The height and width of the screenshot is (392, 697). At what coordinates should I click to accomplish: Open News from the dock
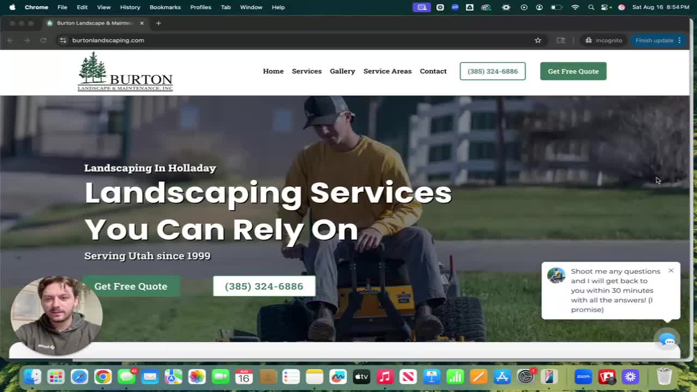408,376
